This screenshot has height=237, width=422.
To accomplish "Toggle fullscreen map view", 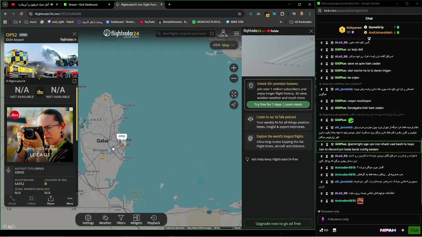I will point(234,94).
